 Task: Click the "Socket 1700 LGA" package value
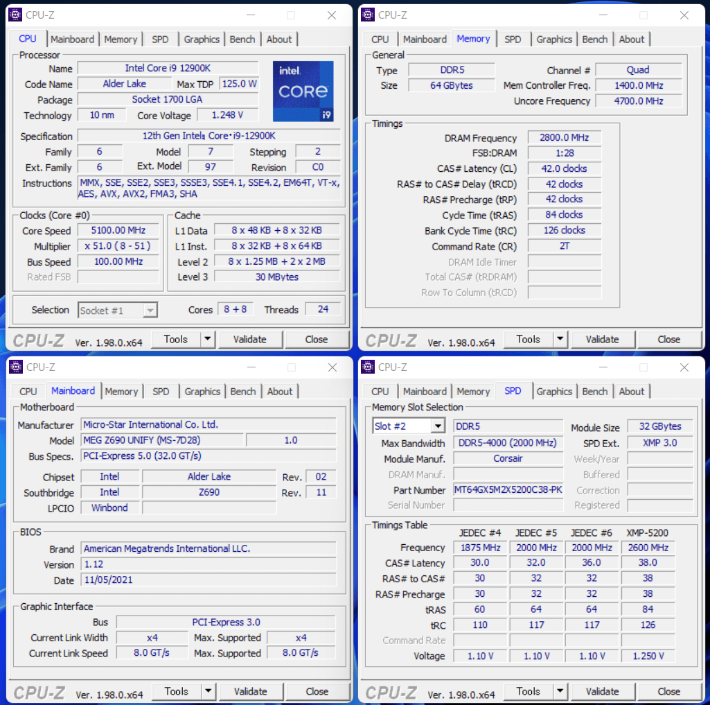point(168,99)
